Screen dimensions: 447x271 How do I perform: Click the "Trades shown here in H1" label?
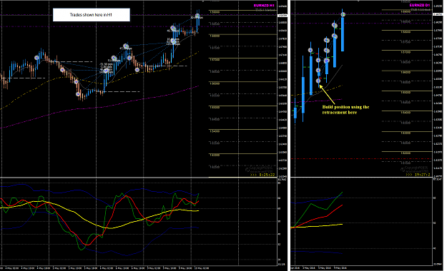coord(92,15)
